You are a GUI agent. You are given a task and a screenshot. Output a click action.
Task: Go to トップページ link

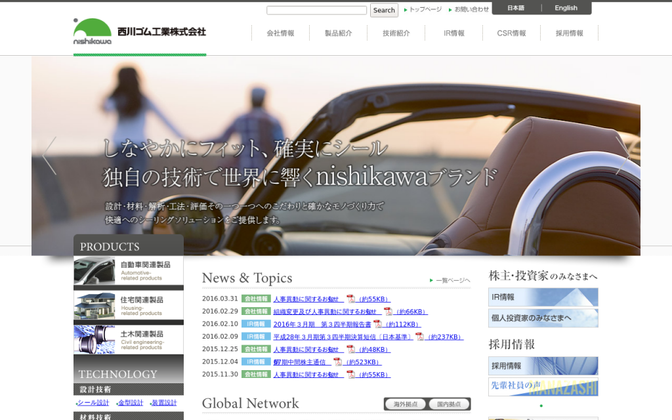click(x=423, y=9)
